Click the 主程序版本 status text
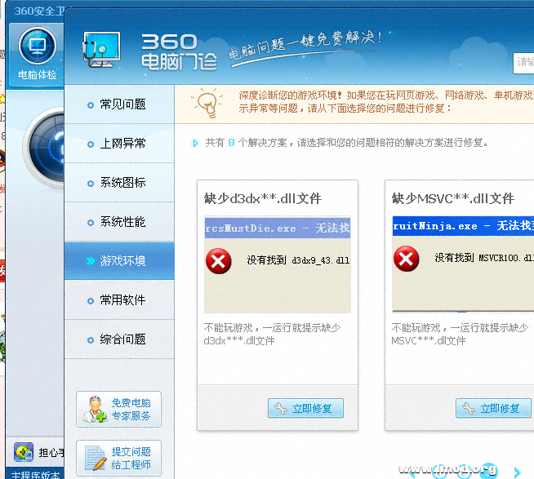The height and width of the screenshot is (479, 534). click(35, 475)
